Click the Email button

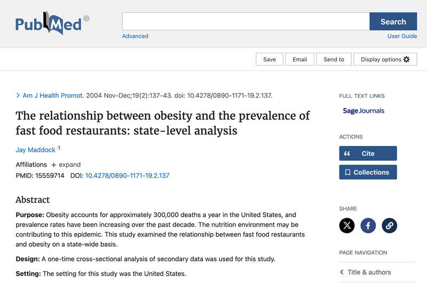[299, 59]
